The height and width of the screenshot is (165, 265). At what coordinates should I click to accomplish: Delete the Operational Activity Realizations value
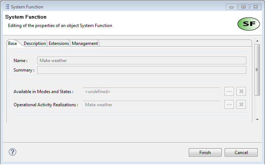(241, 104)
